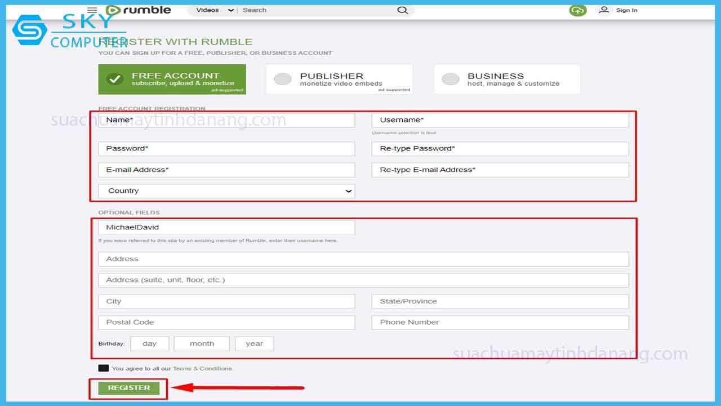
Task: Click the Name field
Action: coord(227,120)
